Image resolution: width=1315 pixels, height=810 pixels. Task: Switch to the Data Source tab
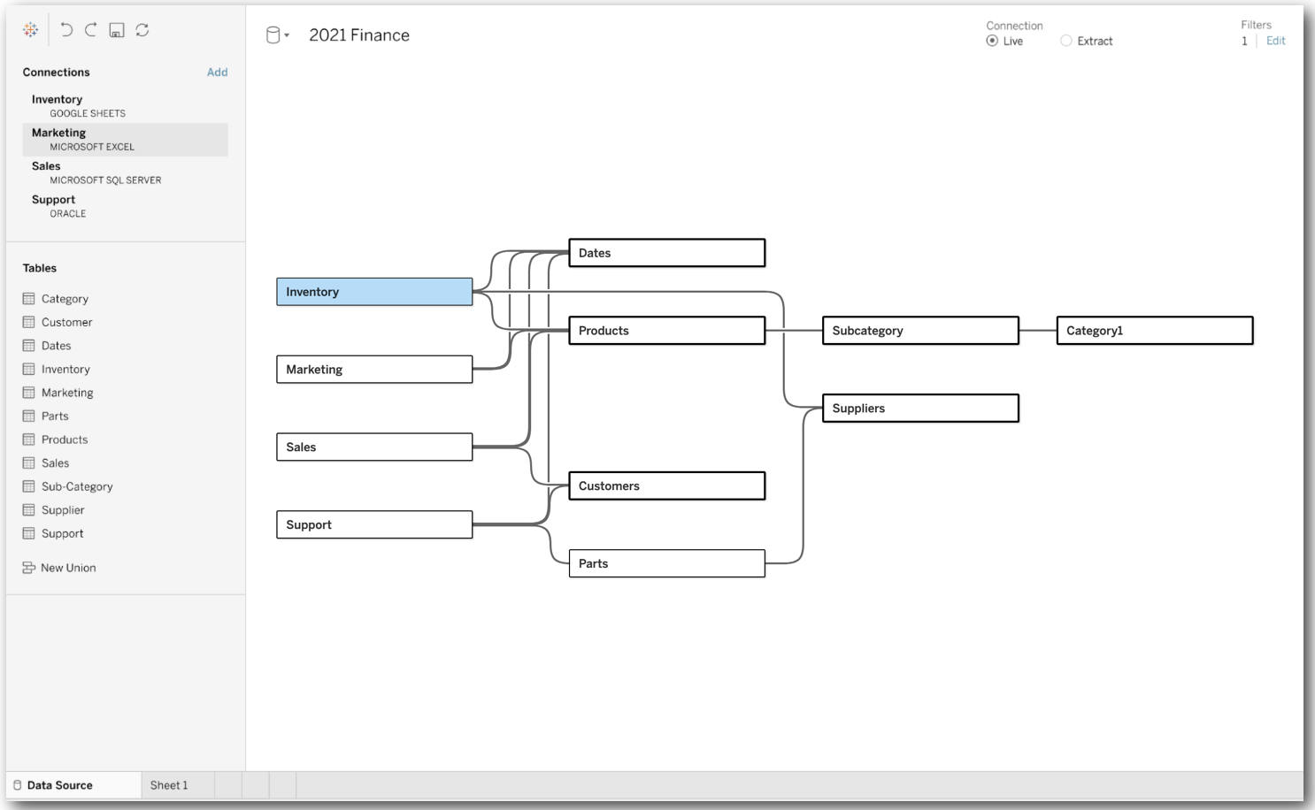point(74,785)
